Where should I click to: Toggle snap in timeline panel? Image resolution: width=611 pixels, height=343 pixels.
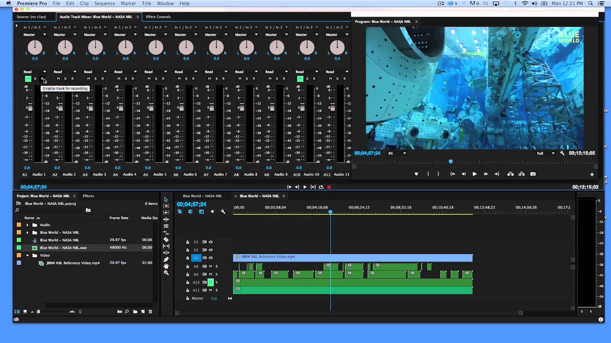(x=190, y=212)
